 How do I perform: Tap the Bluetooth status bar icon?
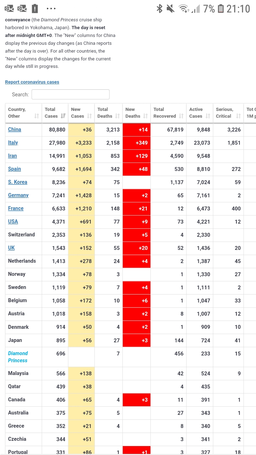click(x=160, y=9)
